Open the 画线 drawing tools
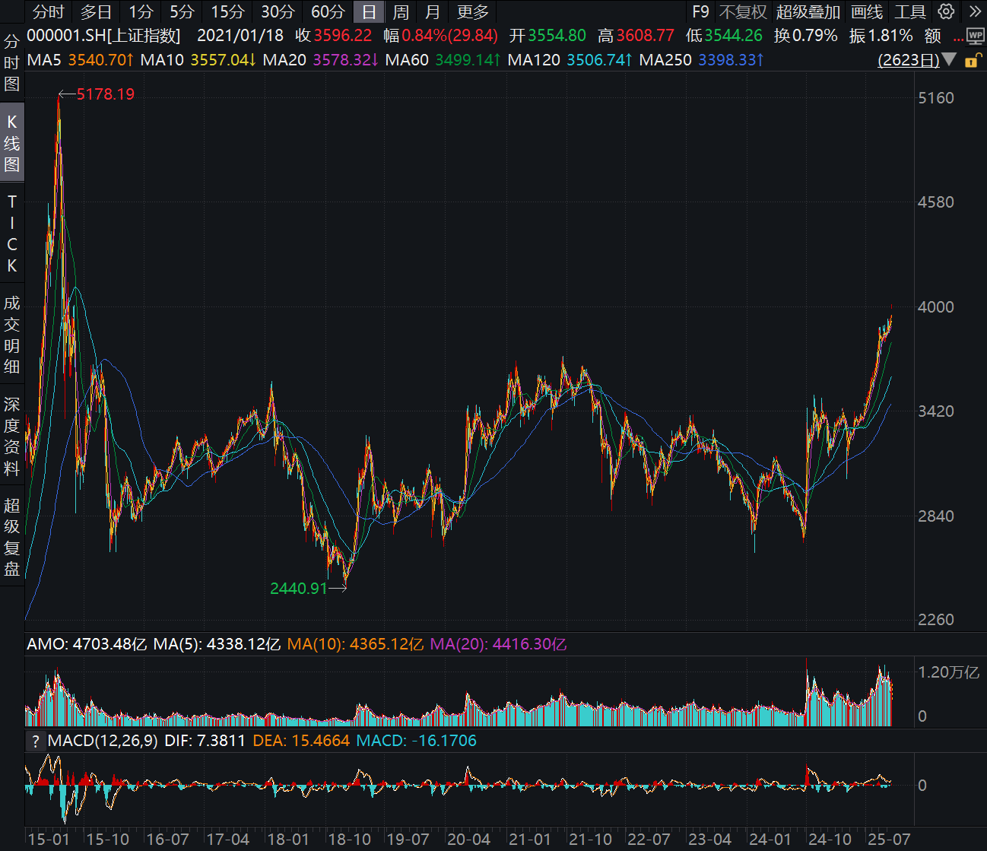Viewport: 987px width, 851px height. pyautogui.click(x=867, y=12)
